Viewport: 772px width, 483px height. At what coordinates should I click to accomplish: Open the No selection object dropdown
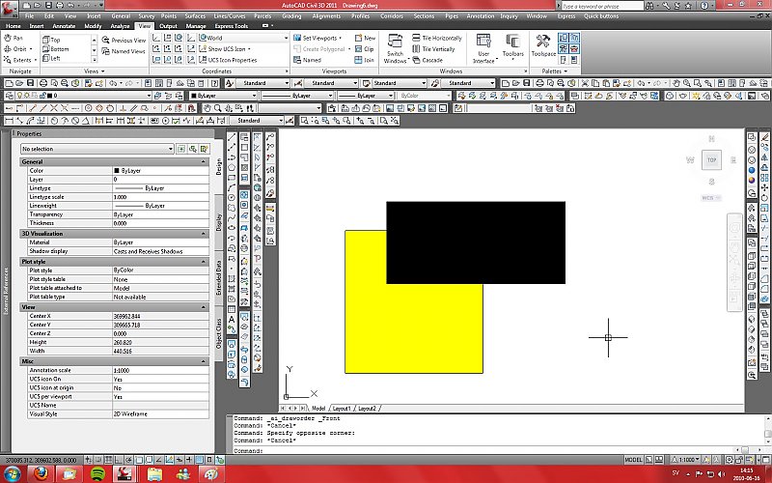[97, 149]
